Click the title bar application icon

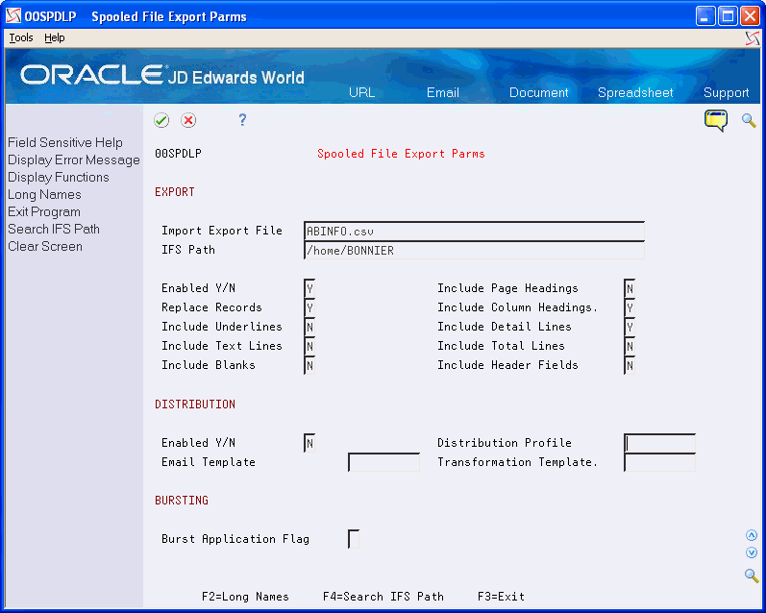13,16
